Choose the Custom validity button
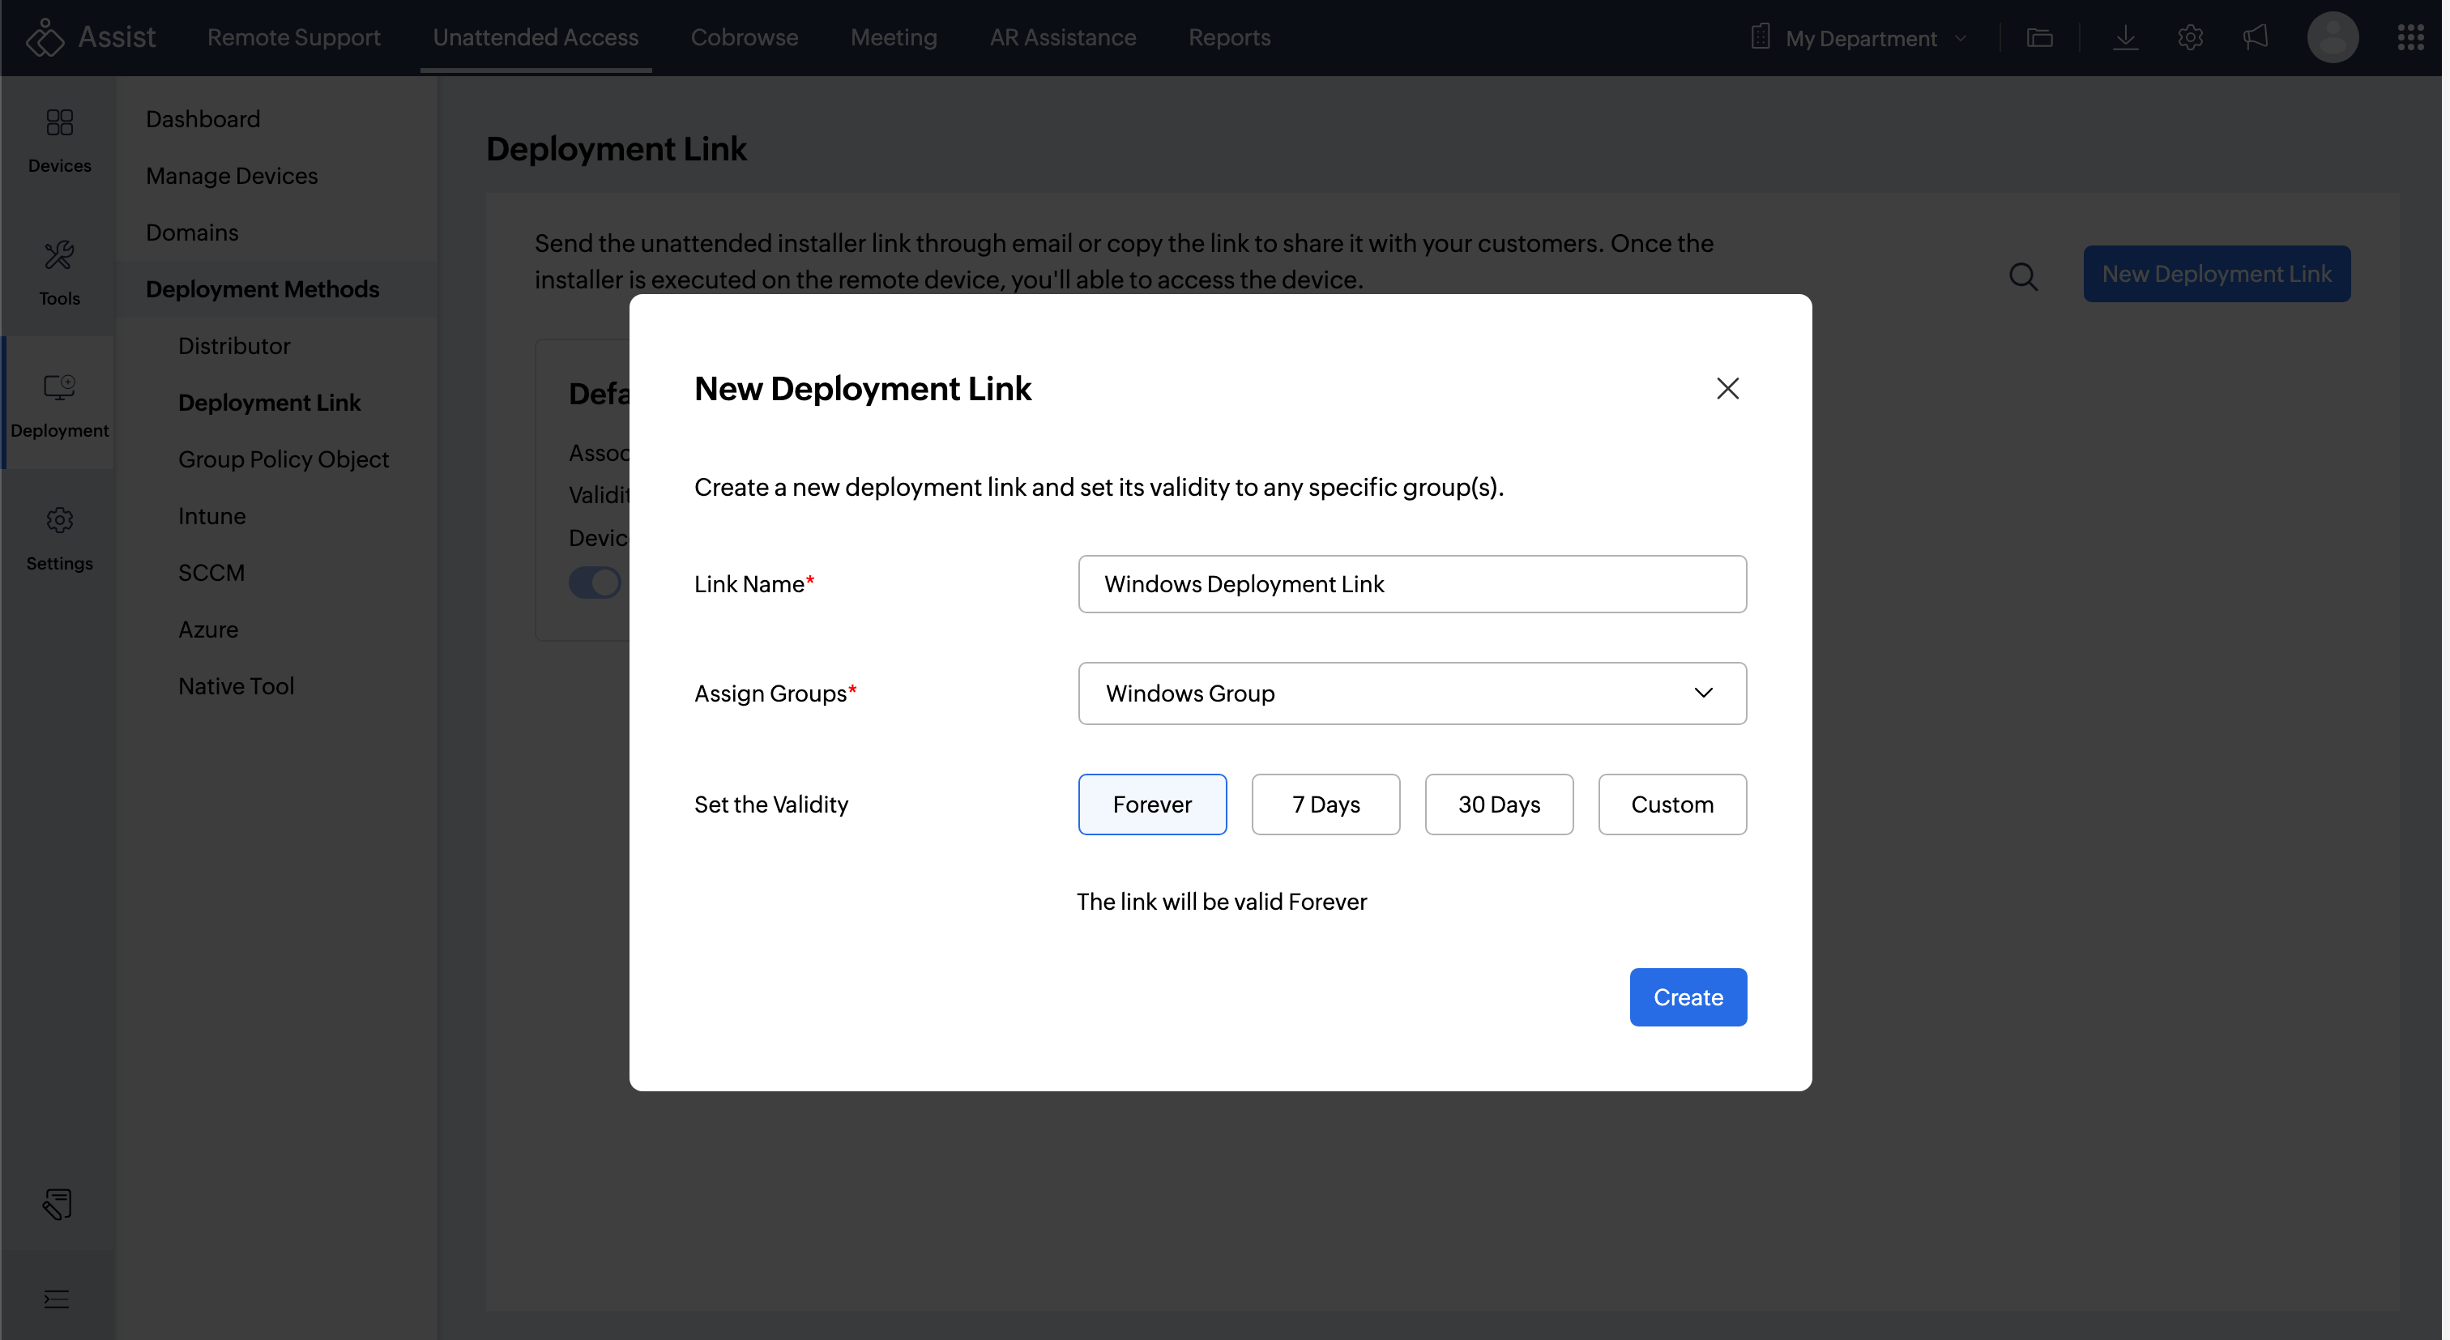2450x1340 pixels. pyautogui.click(x=1671, y=804)
